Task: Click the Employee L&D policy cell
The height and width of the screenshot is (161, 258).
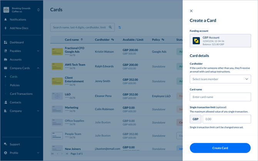Action: [x=161, y=96]
